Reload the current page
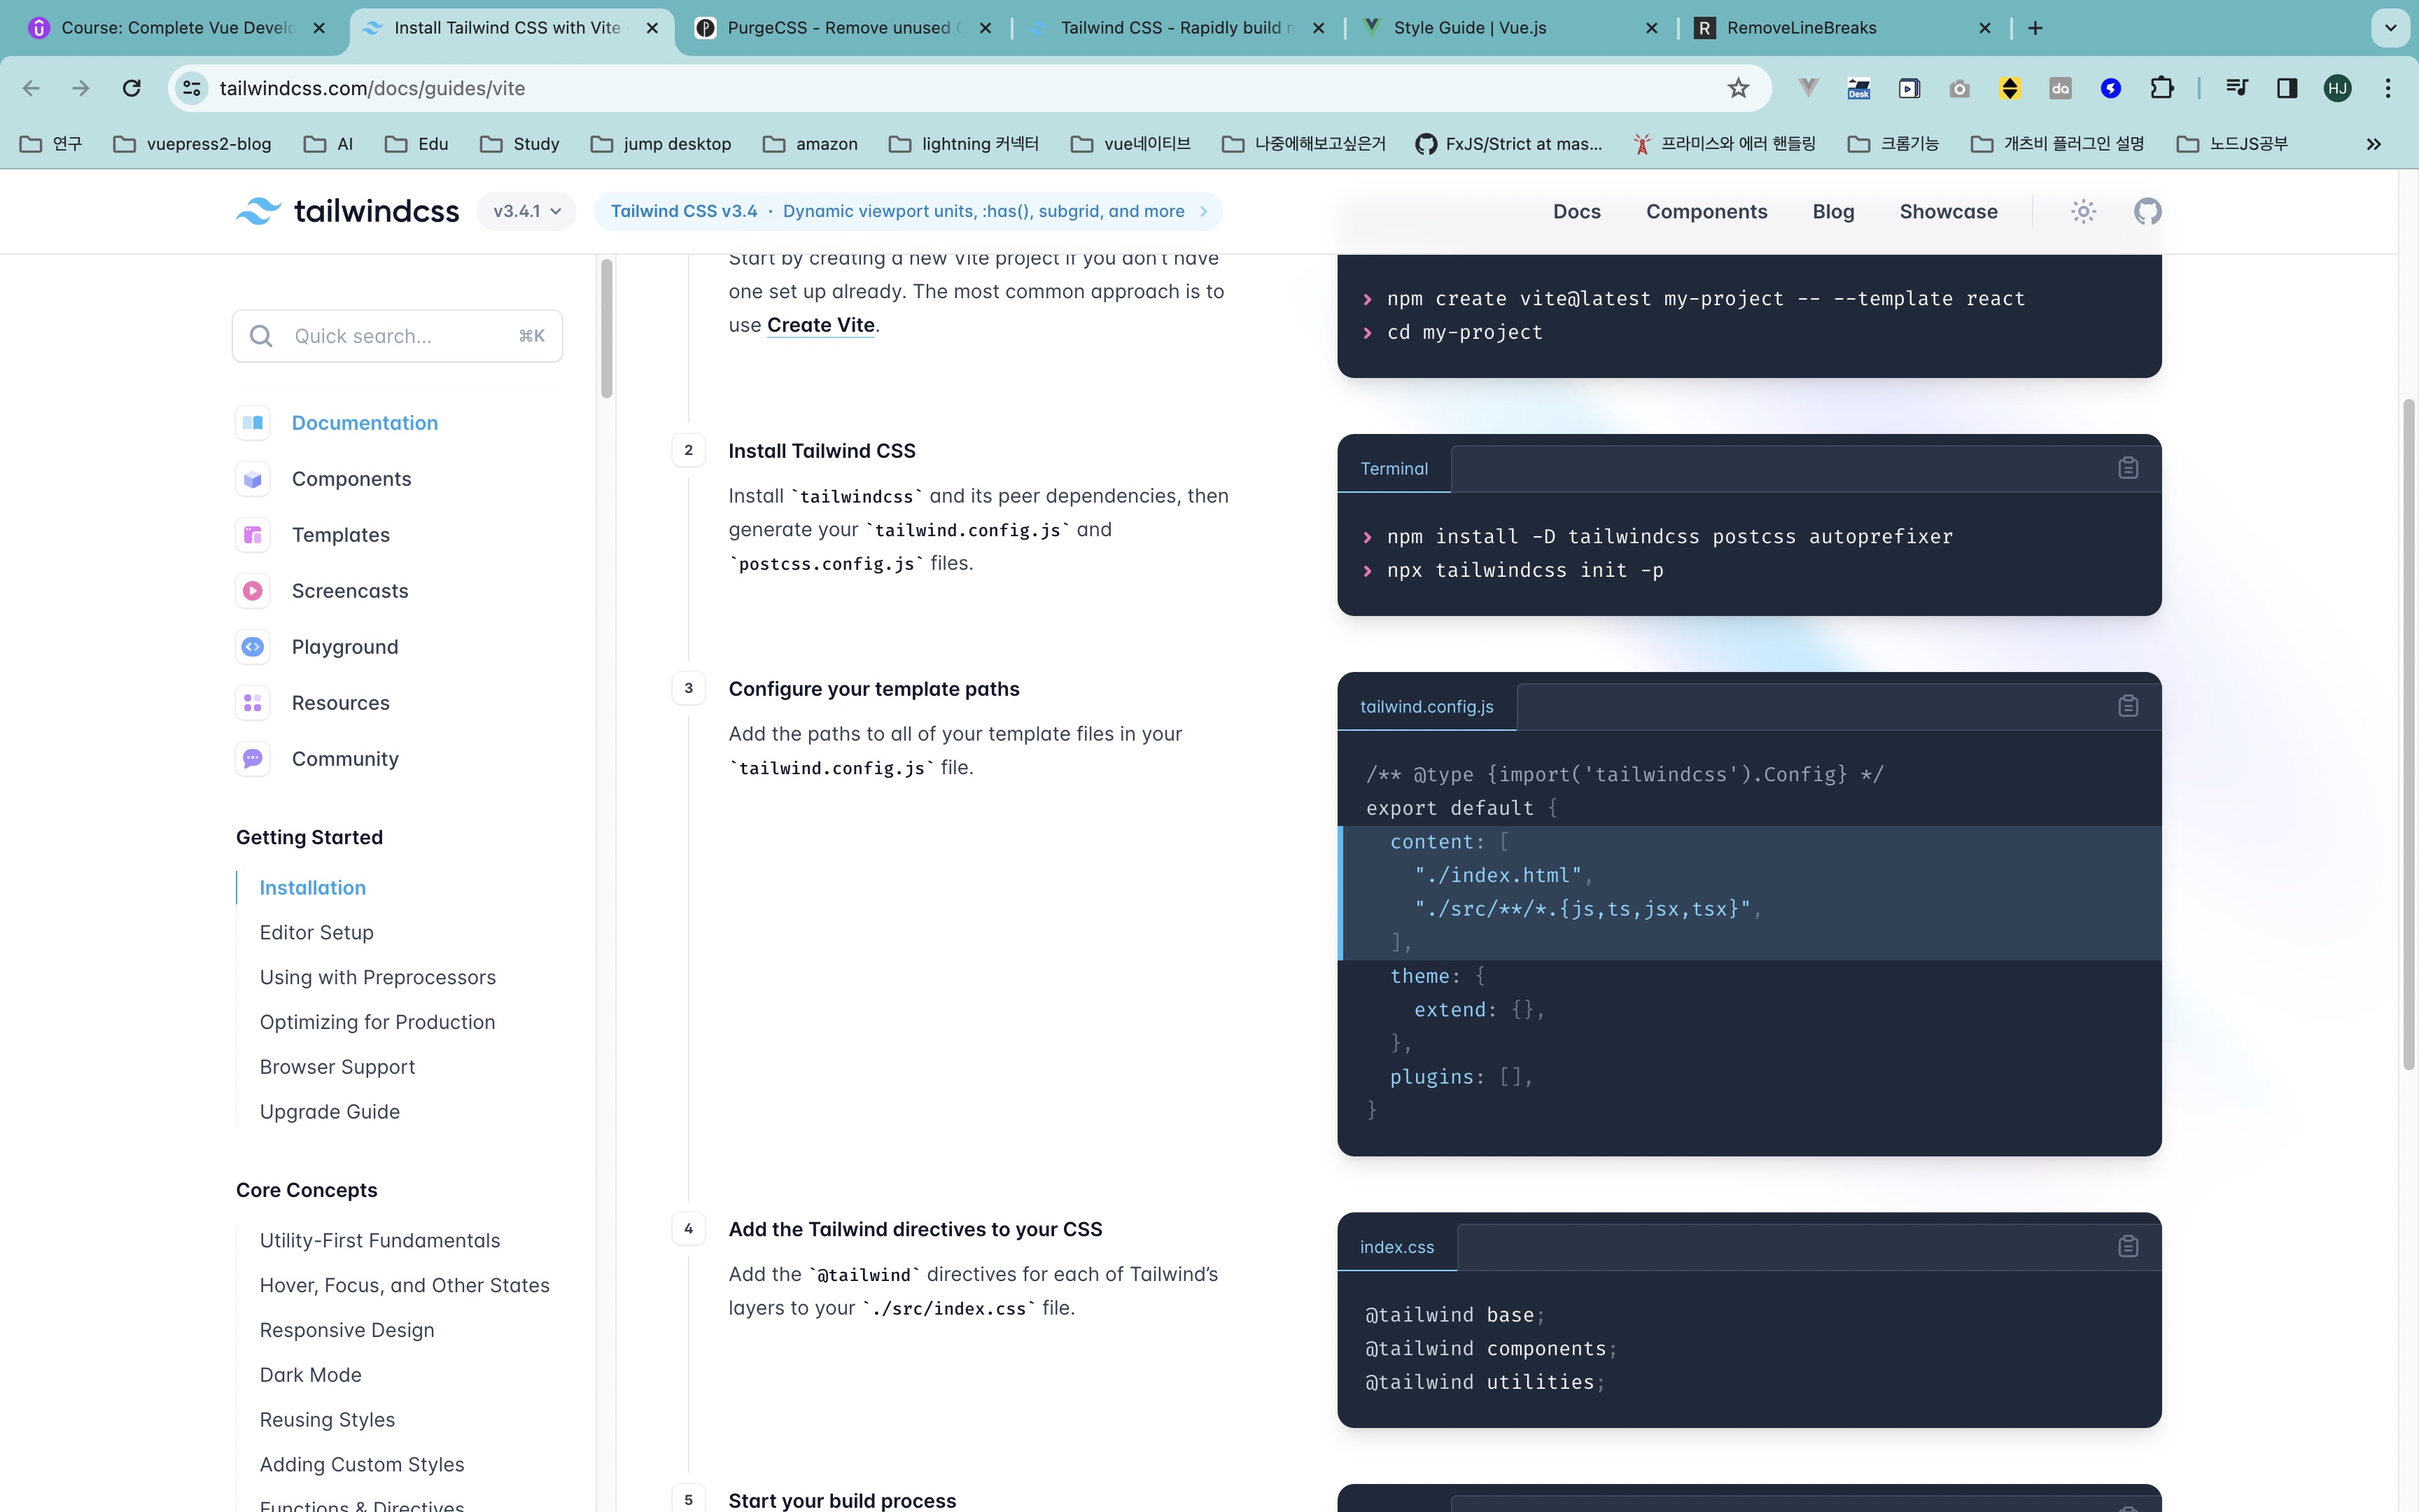 131,88
